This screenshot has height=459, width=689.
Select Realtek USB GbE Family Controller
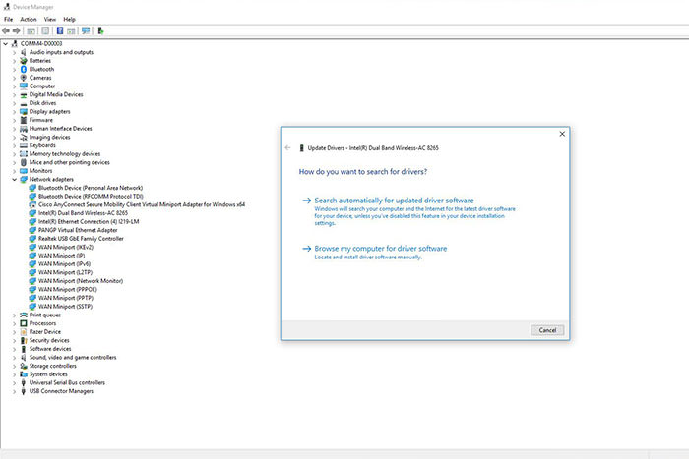click(81, 238)
